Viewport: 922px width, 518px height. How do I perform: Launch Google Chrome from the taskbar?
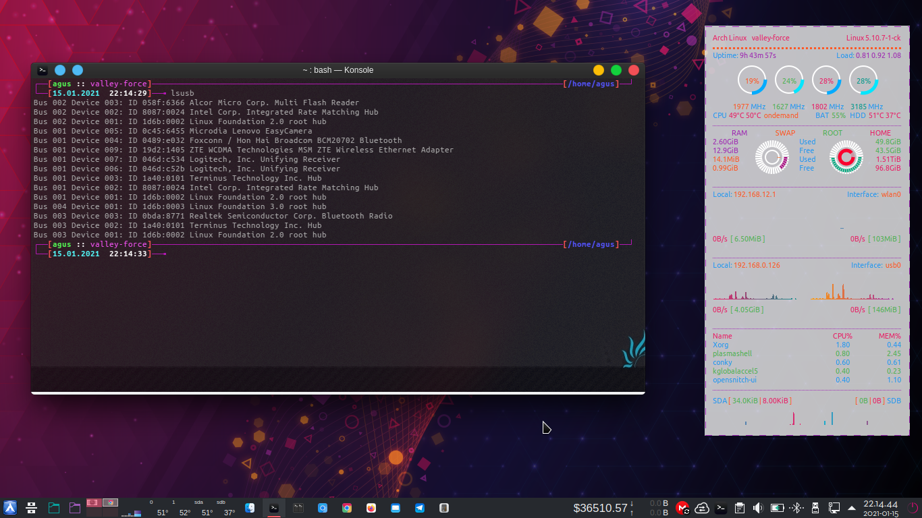click(347, 508)
